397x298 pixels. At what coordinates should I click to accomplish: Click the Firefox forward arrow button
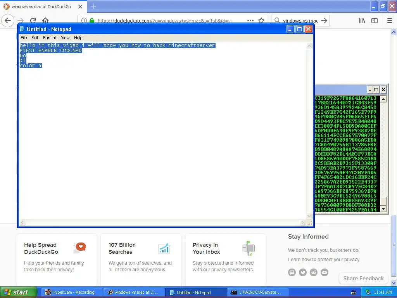click(x=21, y=20)
